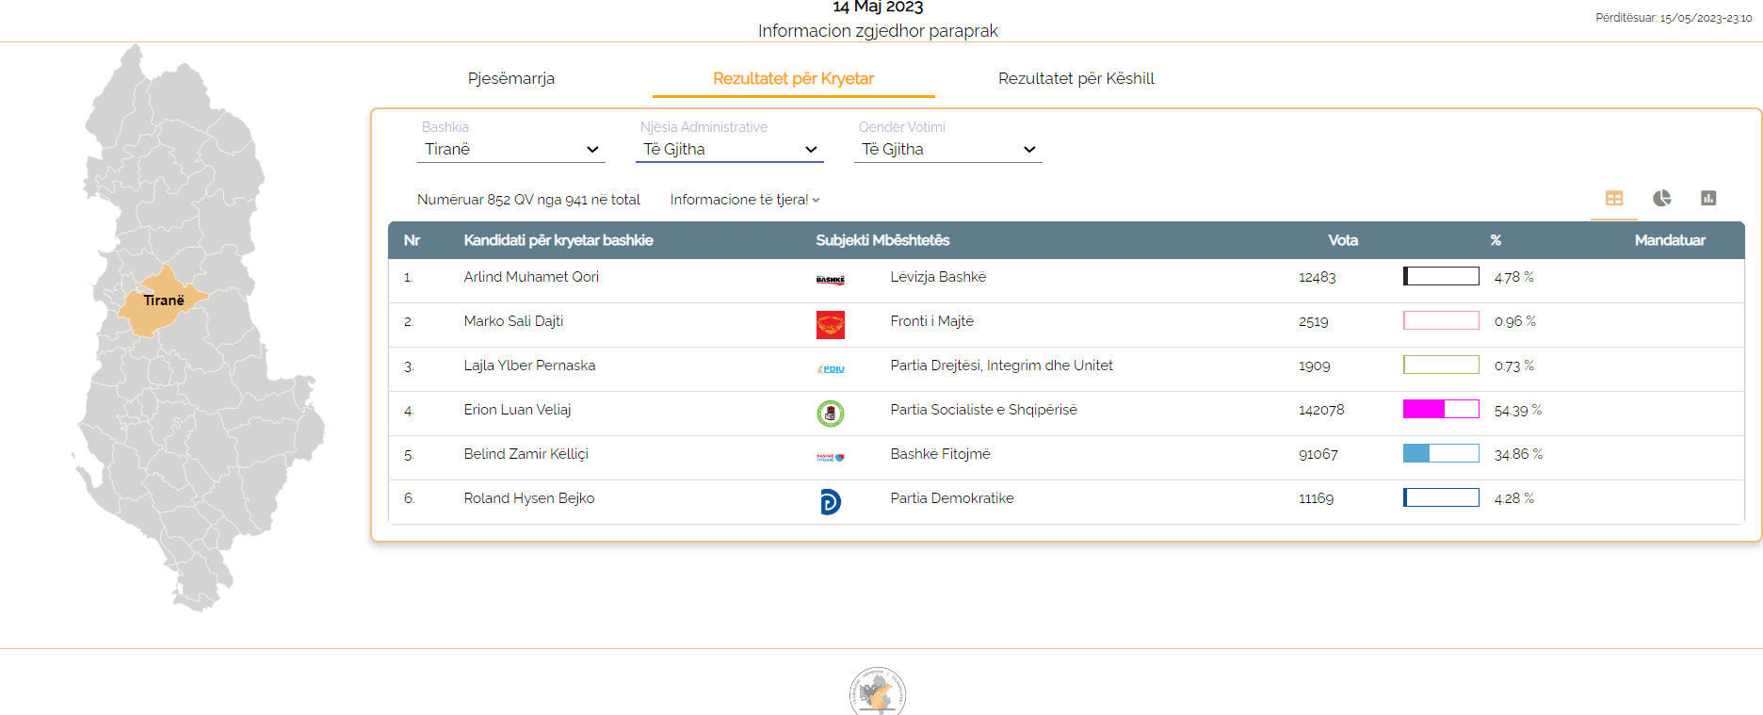Click the Partia Demokratike blue logo

[x=830, y=502]
